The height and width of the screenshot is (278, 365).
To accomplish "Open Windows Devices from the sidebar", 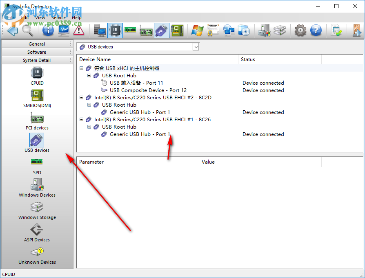I will (x=37, y=187).
